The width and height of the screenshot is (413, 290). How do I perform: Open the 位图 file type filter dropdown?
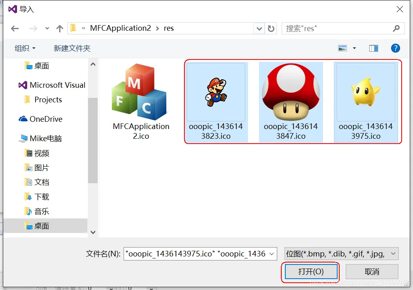click(x=341, y=254)
